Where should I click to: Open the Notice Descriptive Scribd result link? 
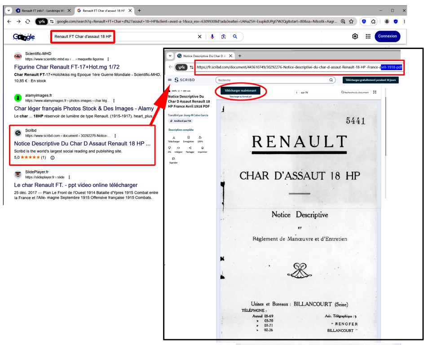[82, 144]
